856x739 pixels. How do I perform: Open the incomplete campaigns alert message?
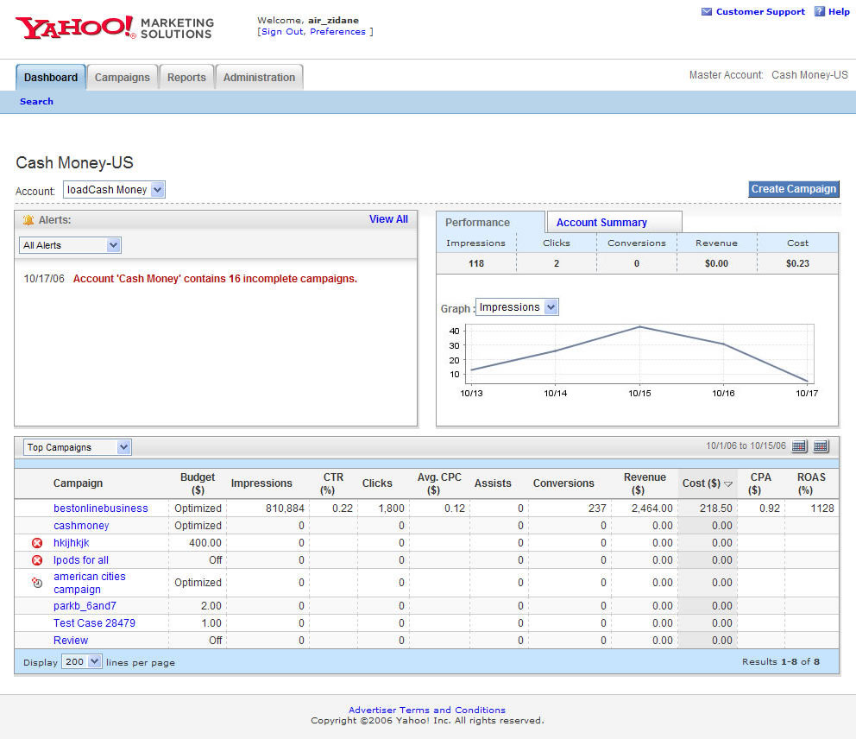pos(215,279)
